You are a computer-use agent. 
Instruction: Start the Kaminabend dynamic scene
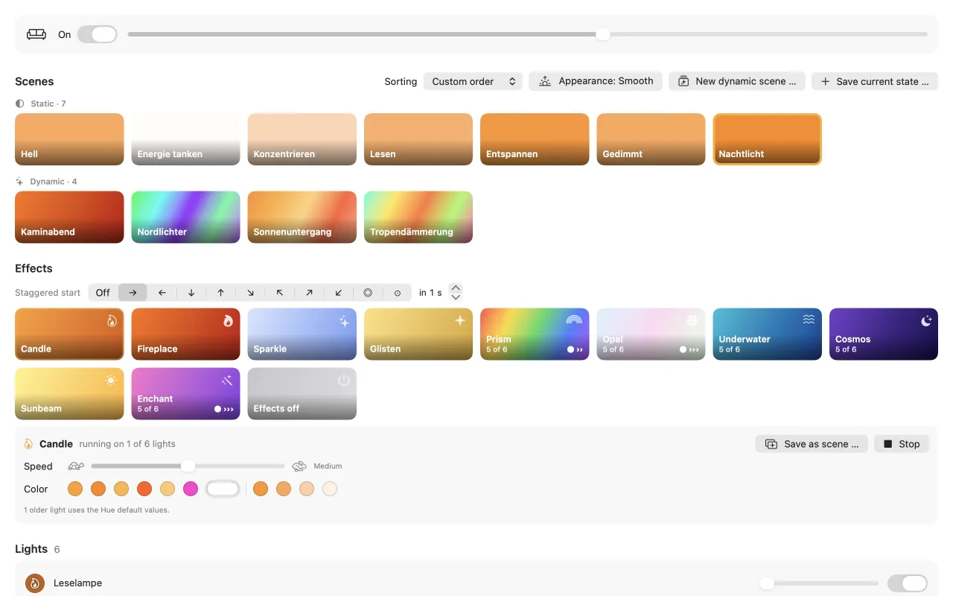(x=69, y=217)
